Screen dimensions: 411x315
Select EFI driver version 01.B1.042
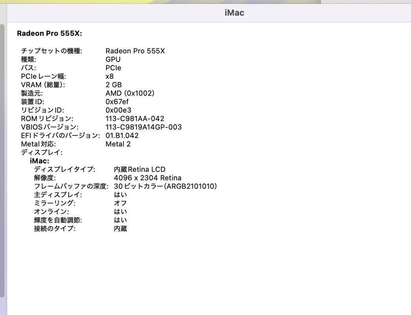[x=122, y=135]
